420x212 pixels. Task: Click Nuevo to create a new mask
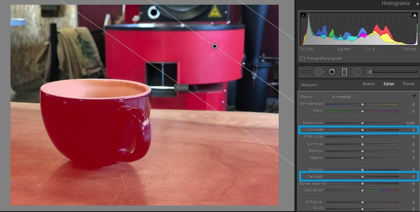coord(368,84)
